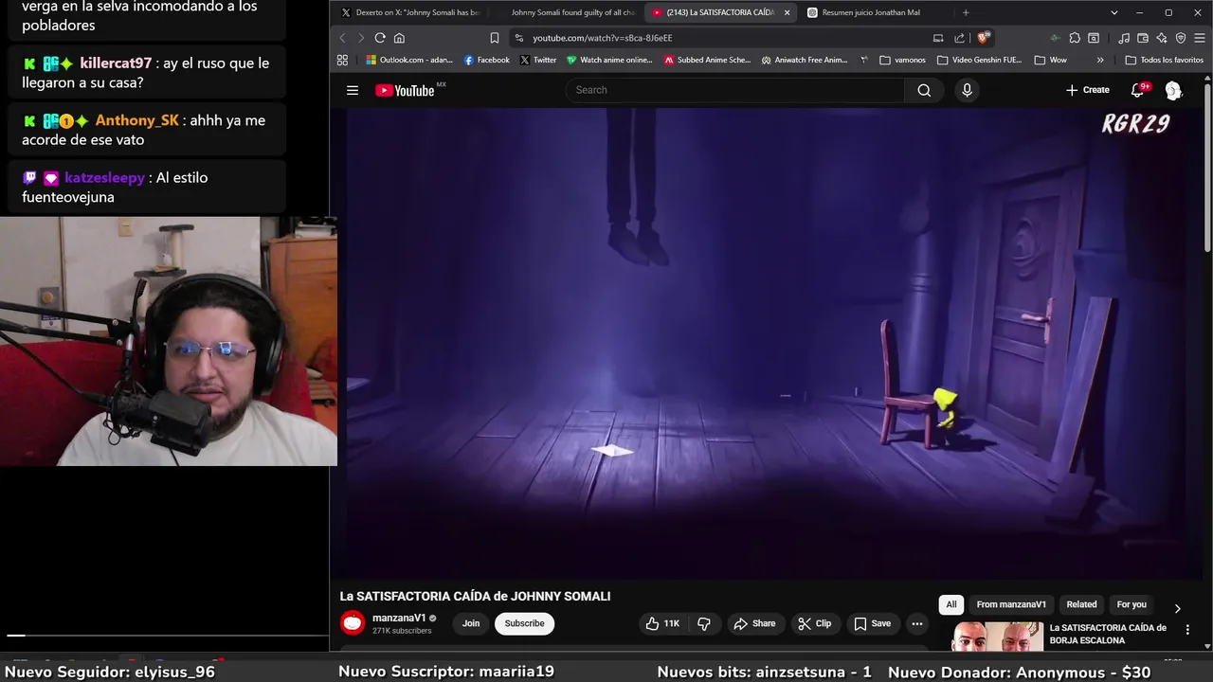Open options for Borja Escalona suggested video

(1187, 630)
